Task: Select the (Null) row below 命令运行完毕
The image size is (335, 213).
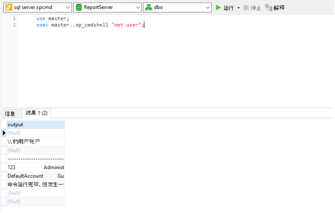Action: pyautogui.click(x=35, y=193)
